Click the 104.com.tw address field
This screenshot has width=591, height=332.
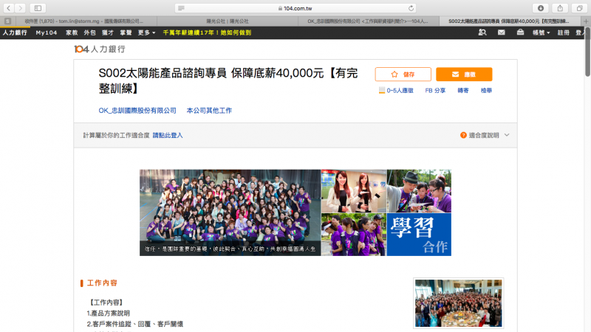(296, 8)
